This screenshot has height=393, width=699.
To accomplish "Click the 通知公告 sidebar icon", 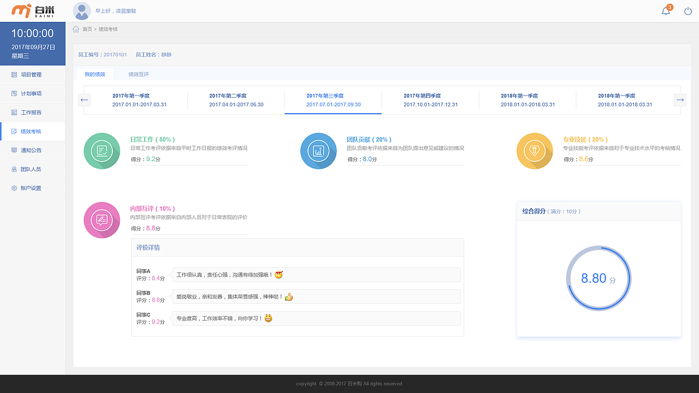I will pos(14,150).
